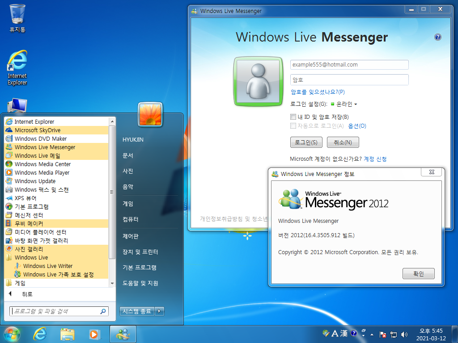Open Action Center flag tray icon
The image size is (458, 343).
click(383, 334)
